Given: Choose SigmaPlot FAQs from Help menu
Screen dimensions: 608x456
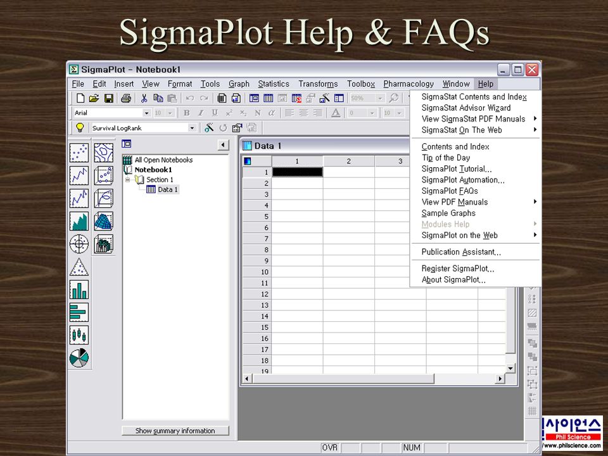Looking at the screenshot, I should 450,191.
